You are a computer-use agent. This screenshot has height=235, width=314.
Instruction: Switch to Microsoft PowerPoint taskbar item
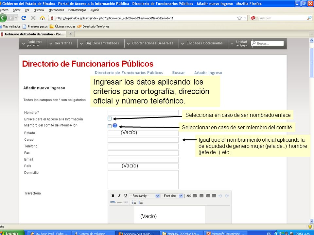click(225, 233)
